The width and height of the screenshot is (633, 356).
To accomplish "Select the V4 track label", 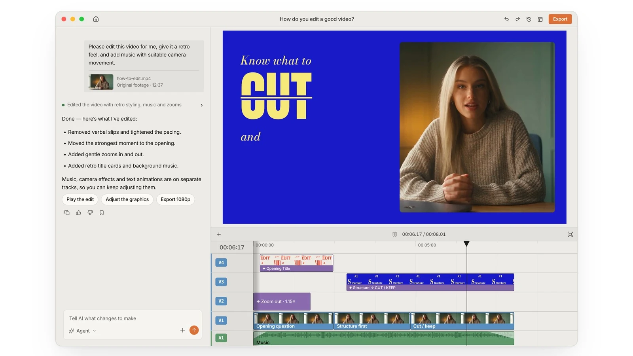I will [221, 262].
